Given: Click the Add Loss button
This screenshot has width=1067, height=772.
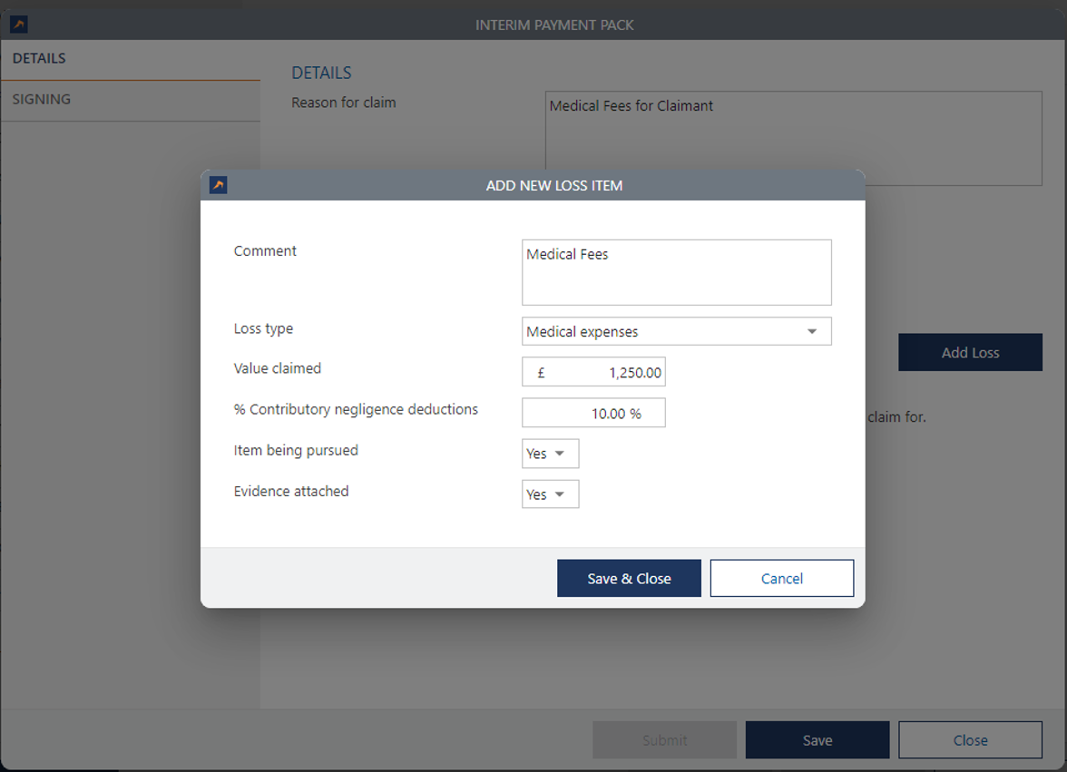Looking at the screenshot, I should (x=970, y=353).
